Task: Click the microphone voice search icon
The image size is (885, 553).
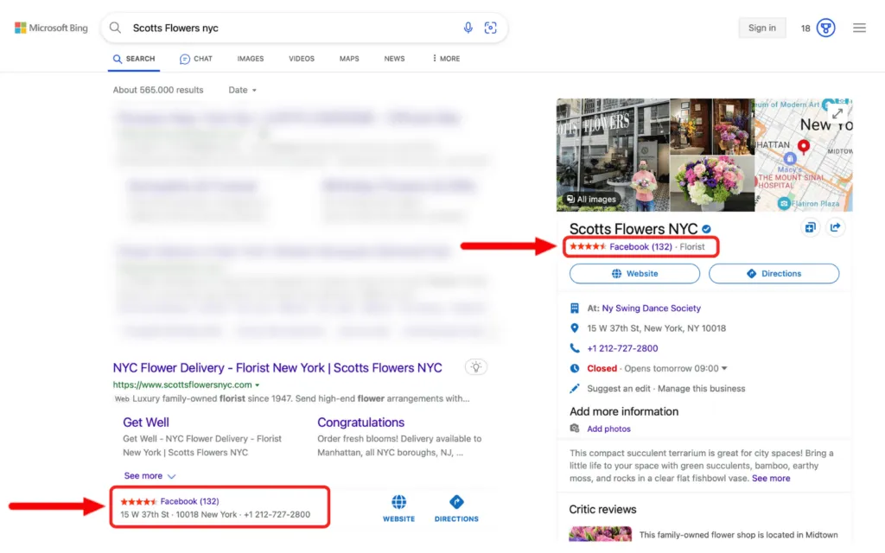Action: tap(468, 28)
